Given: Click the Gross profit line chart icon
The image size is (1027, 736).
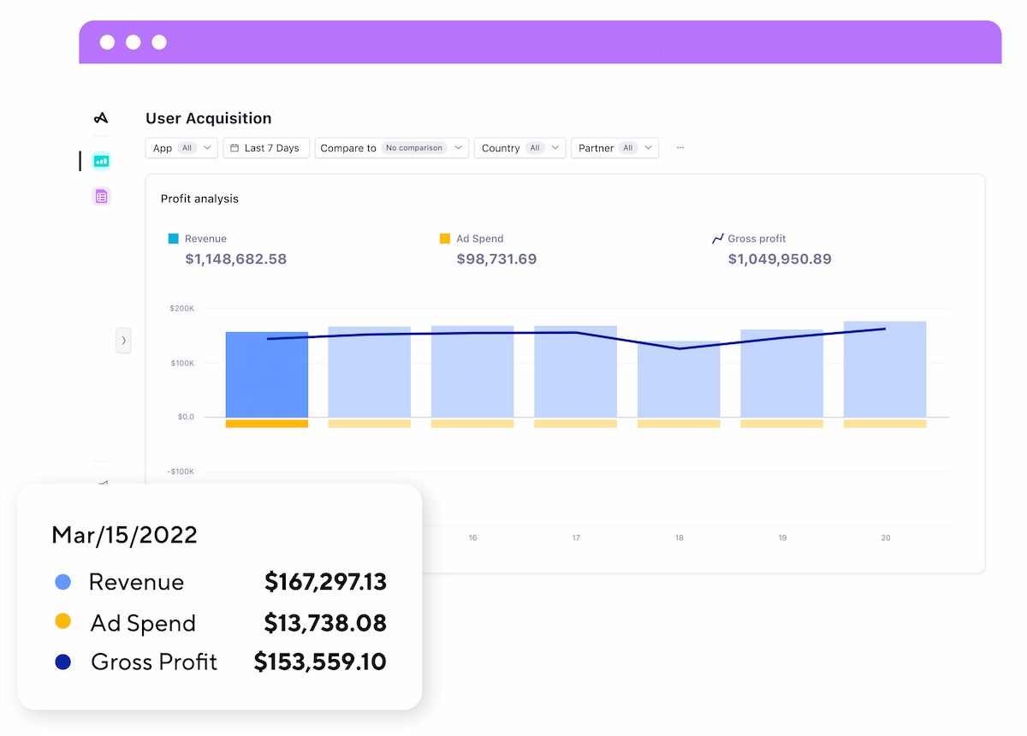Looking at the screenshot, I should [718, 239].
